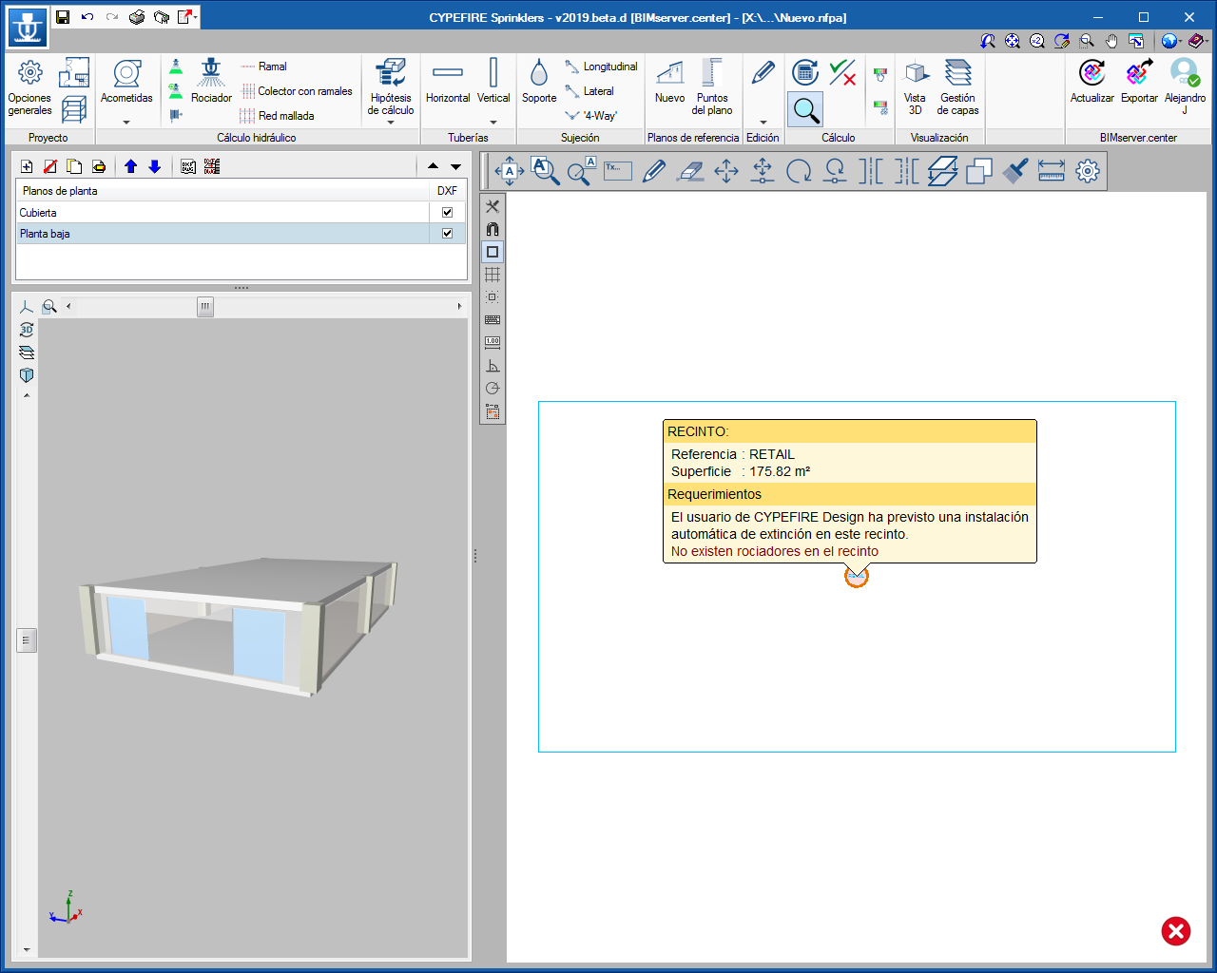Viewport: 1217px width, 973px height.
Task: Toggle the 1.00 dimension input button
Action: click(493, 343)
